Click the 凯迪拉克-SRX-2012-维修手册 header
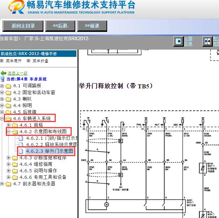The height and width of the screenshot is (218, 219). (38, 54)
